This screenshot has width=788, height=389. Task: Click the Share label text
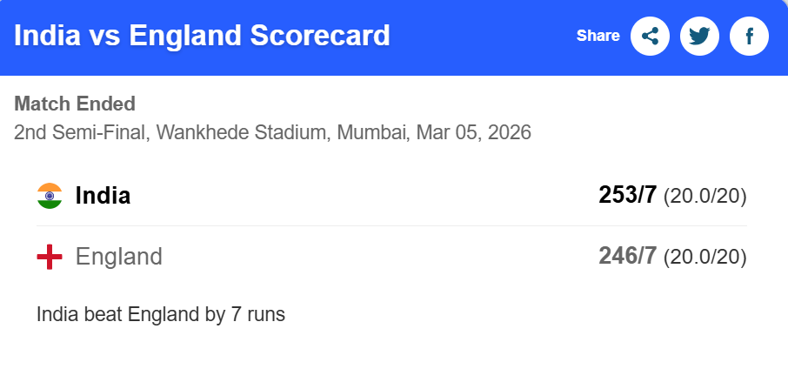point(598,37)
